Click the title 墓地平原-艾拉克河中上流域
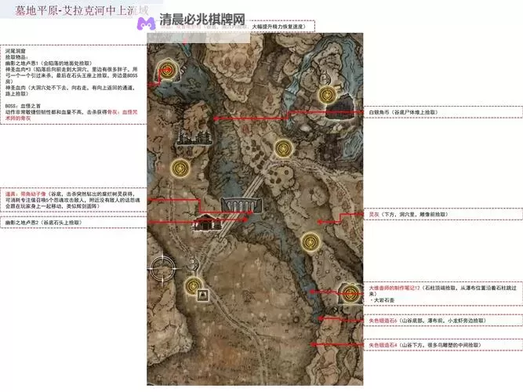523x392 pixels. (82, 10)
